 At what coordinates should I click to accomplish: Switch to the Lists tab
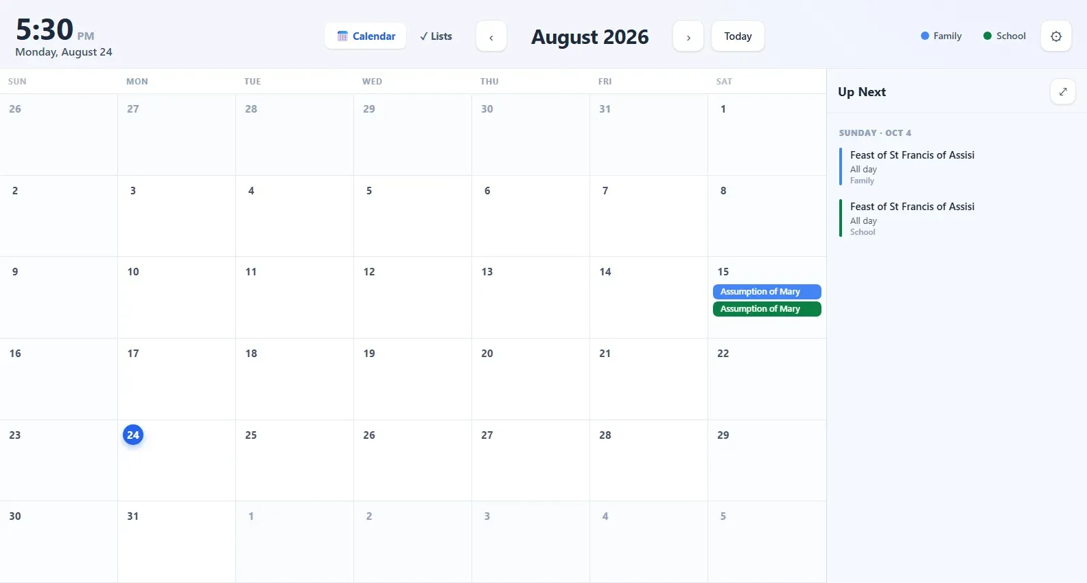pos(436,36)
